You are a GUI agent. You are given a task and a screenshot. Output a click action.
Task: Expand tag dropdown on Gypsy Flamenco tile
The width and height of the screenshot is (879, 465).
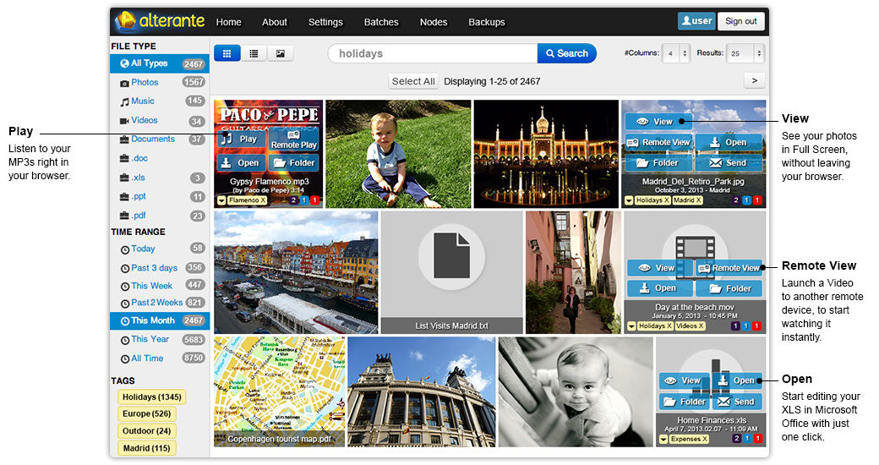click(x=221, y=200)
